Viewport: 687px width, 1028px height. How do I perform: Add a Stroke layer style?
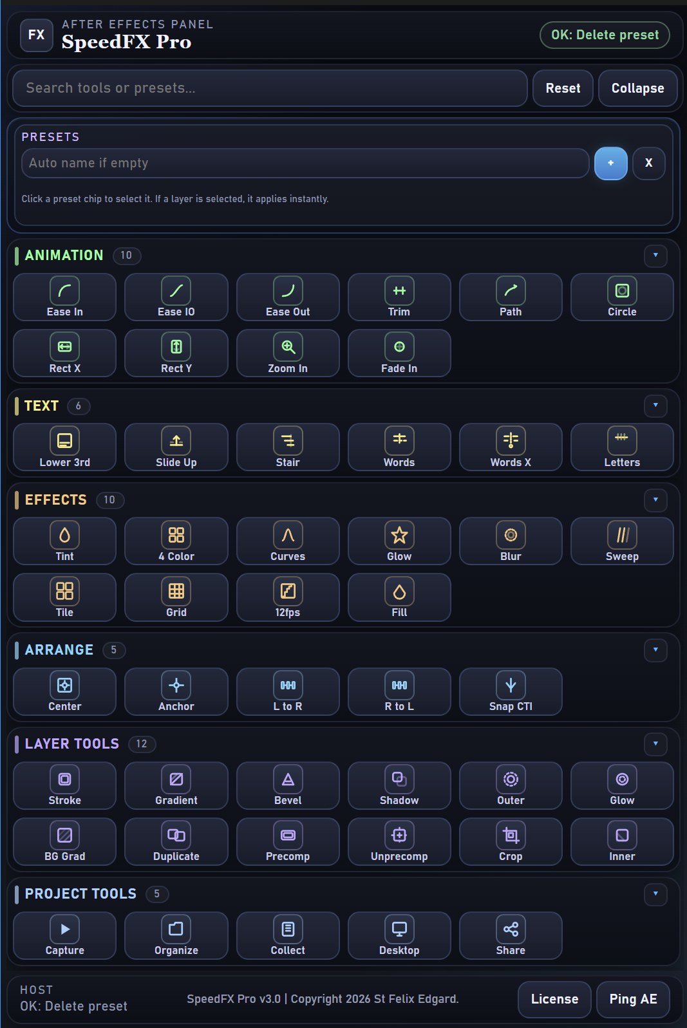pyautogui.click(x=64, y=785)
